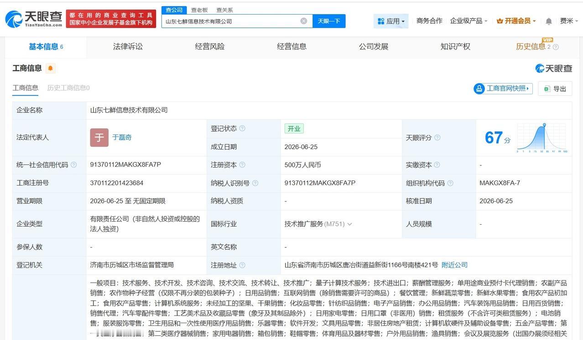Click the help icon beside 历史信息 tab
Screen dimensions: 583x340
[556, 47]
